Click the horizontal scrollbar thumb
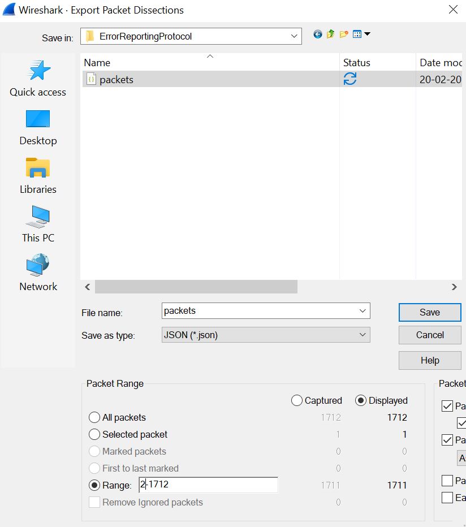This screenshot has height=527, width=466. (x=196, y=287)
